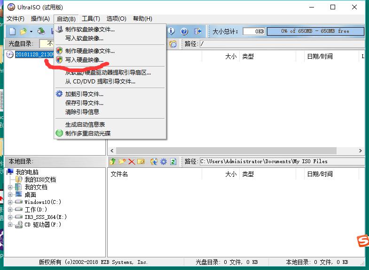This screenshot has width=369, height=270.
Task: Choose 生成启动信息表
Action: pyautogui.click(x=110, y=125)
